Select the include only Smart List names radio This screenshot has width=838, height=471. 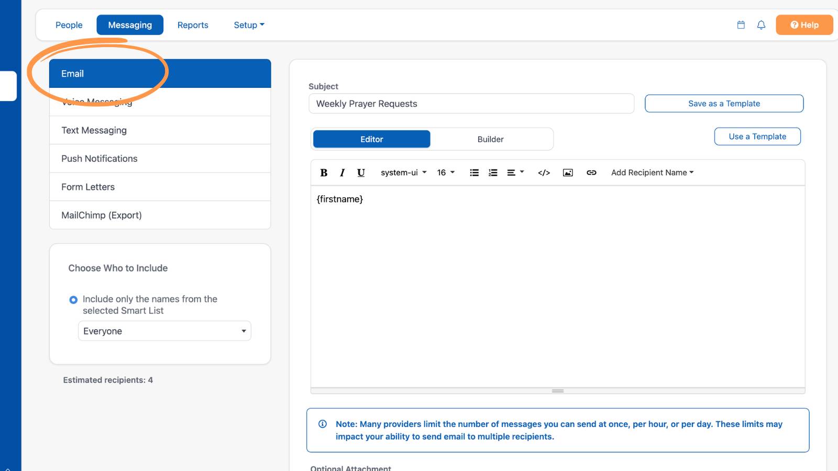pos(73,300)
